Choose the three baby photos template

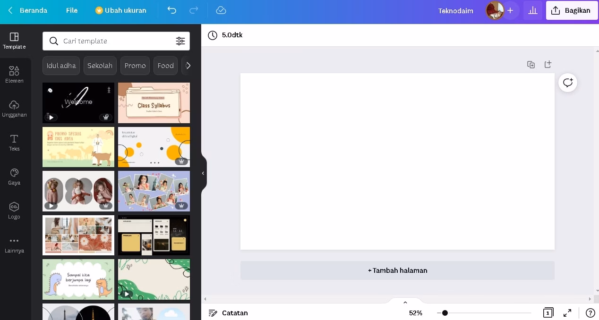coord(78,191)
